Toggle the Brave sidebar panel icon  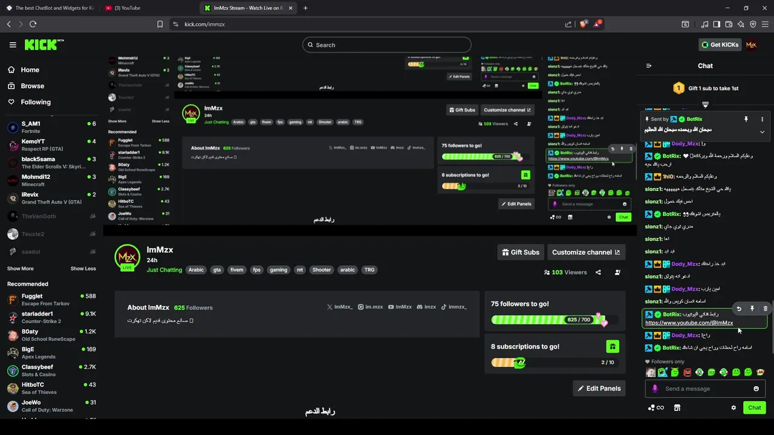[x=717, y=24]
